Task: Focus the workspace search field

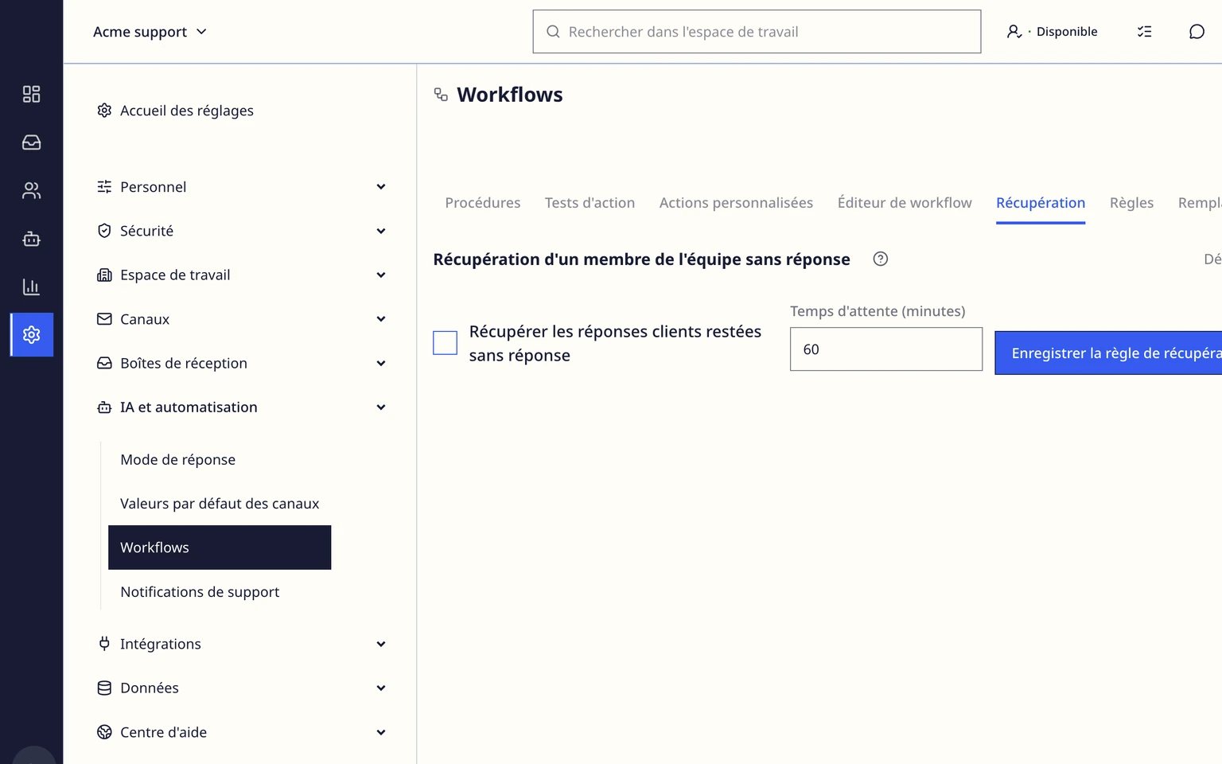Action: pyautogui.click(x=757, y=32)
